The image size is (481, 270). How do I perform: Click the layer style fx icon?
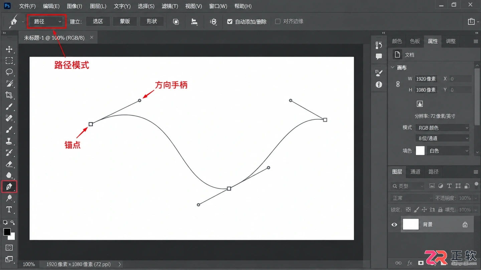coord(410,263)
